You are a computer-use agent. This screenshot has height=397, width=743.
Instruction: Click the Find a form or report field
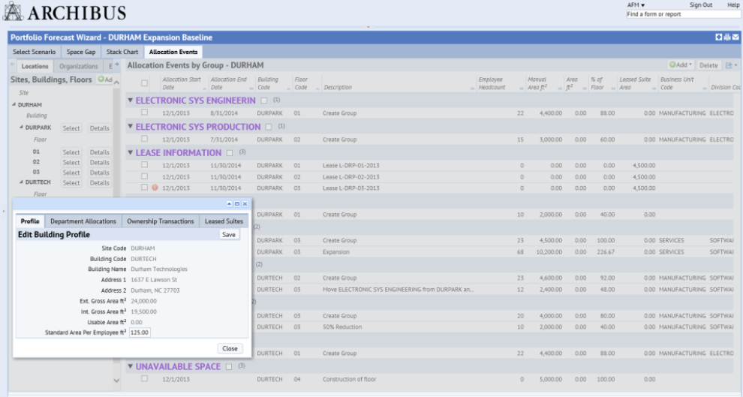click(x=683, y=14)
